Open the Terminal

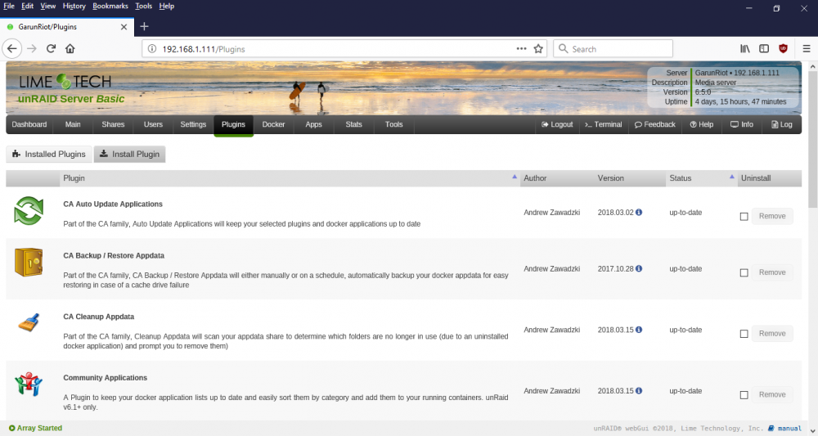(x=603, y=124)
